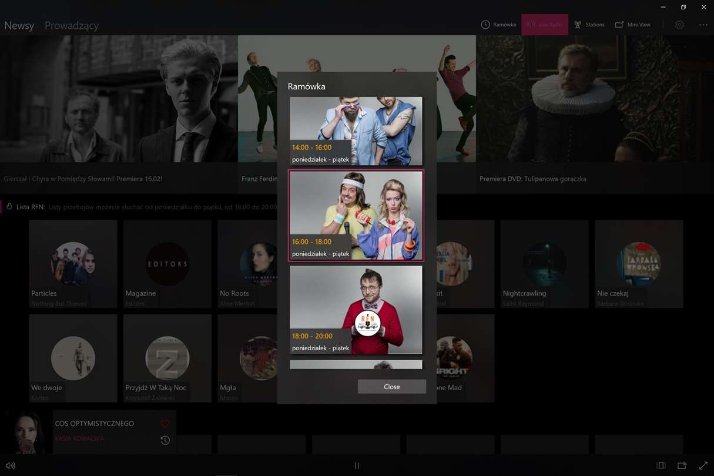Favorite the current song with heart icon
This screenshot has width=714, height=476.
tap(165, 424)
